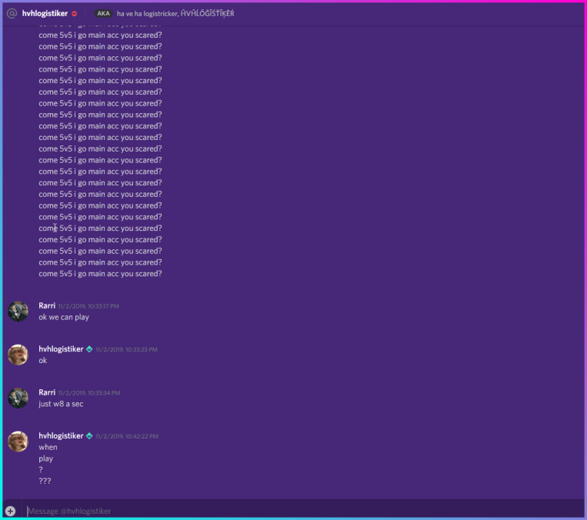Click hvhlogistiker avatar beside 'when' message

coord(18,442)
